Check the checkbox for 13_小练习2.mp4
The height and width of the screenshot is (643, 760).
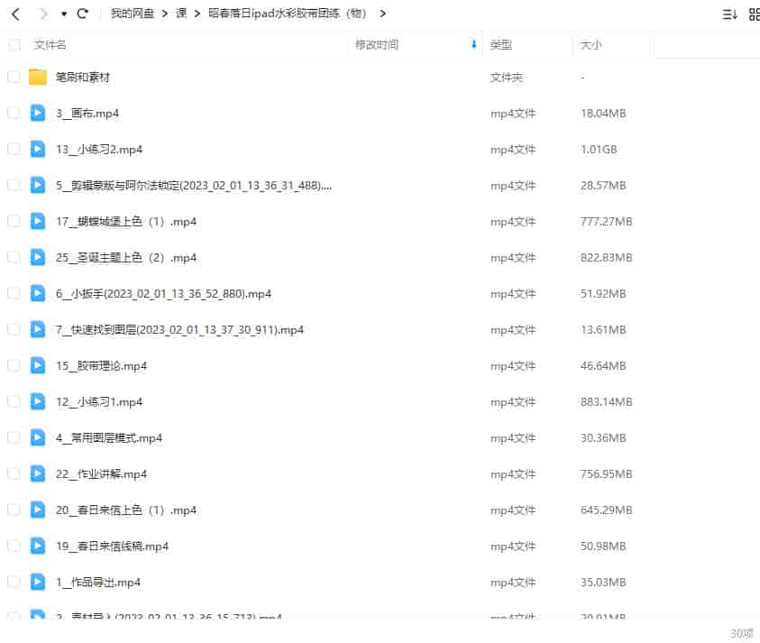coord(14,149)
